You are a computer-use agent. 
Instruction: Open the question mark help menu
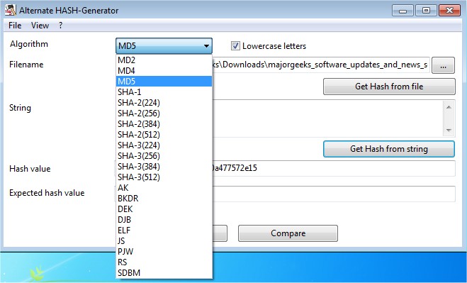tap(60, 26)
